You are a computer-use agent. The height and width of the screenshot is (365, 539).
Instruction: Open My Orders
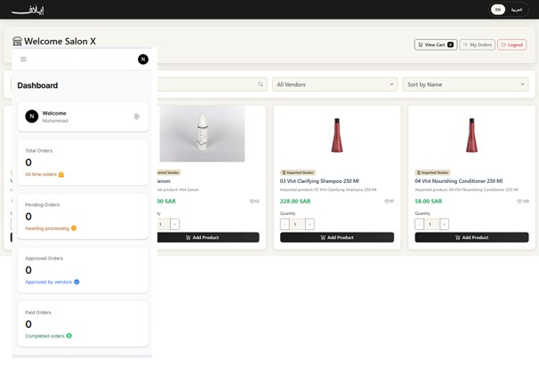click(x=477, y=44)
